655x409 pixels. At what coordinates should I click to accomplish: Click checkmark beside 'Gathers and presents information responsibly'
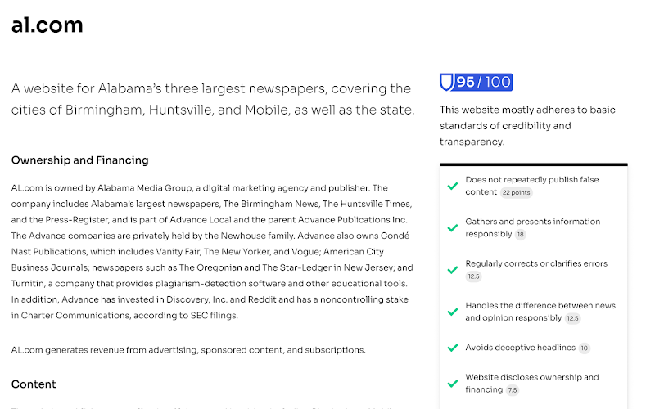(x=453, y=228)
